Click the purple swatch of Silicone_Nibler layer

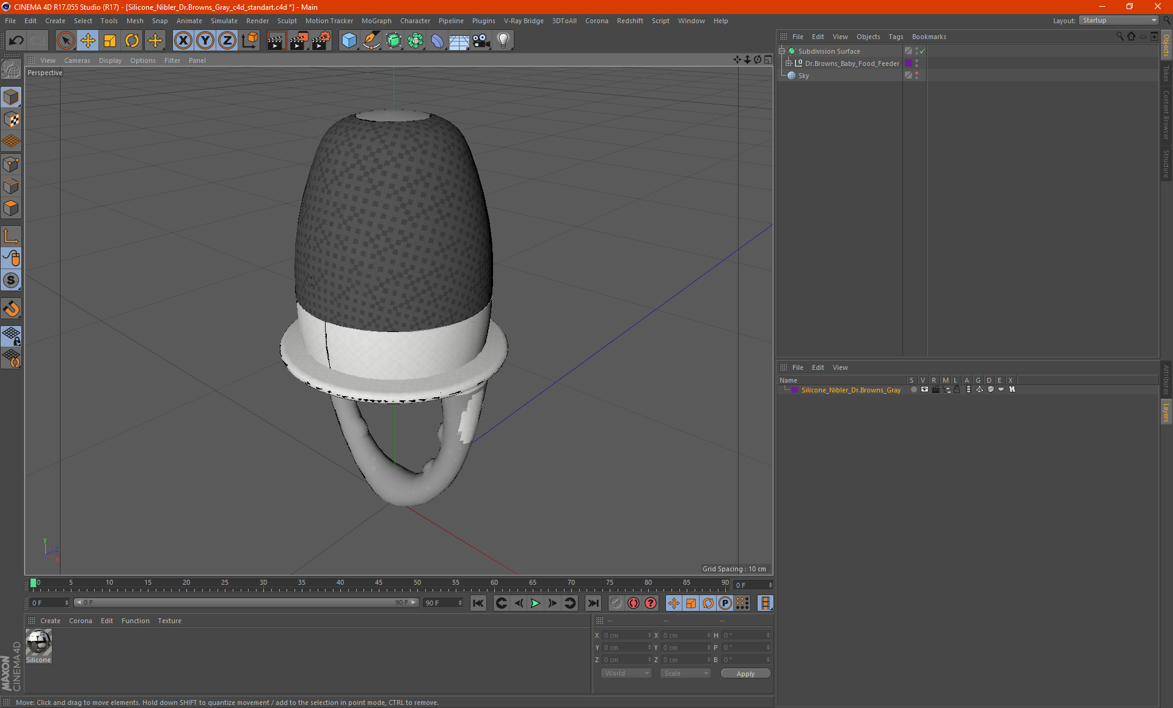coord(795,390)
